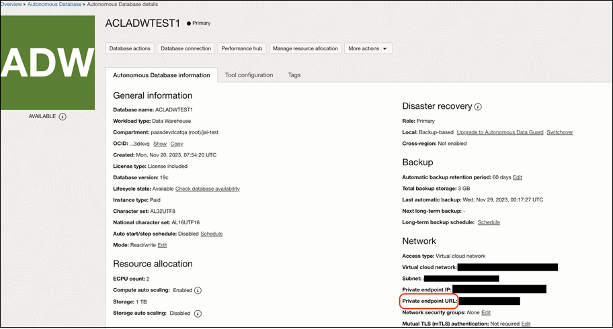Image resolution: width=613 pixels, height=329 pixels.
Task: Click Storage 1 TB value
Action: point(142,302)
